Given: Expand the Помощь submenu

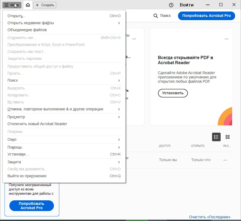Looking at the screenshot, I should tap(64, 147).
